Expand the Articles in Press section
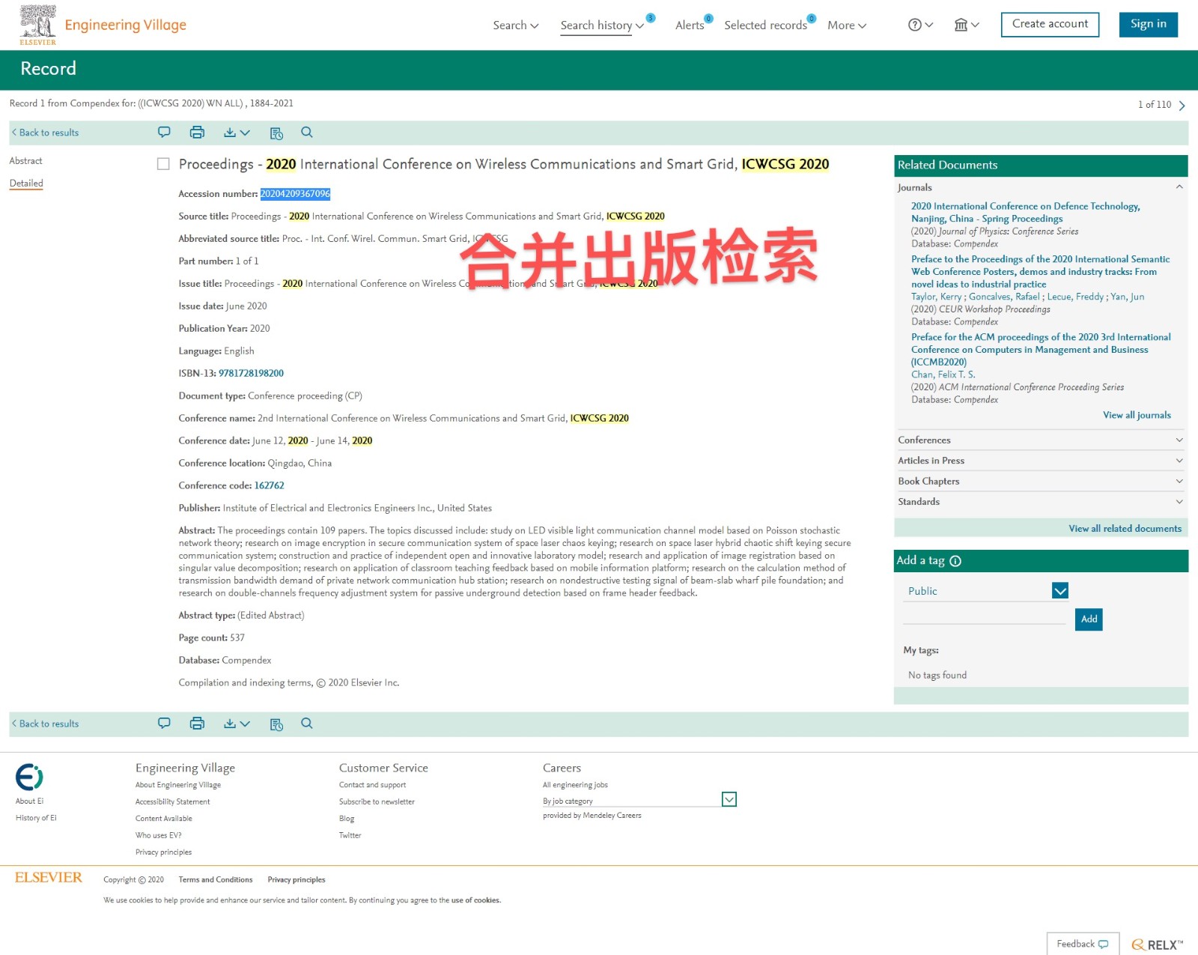 pos(1179,461)
